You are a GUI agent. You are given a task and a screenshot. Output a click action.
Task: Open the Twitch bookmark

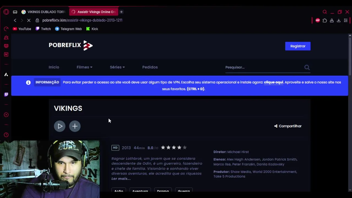[x=43, y=29]
